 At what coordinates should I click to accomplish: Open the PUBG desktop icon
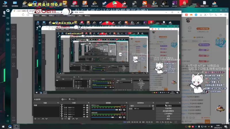(135, 4)
